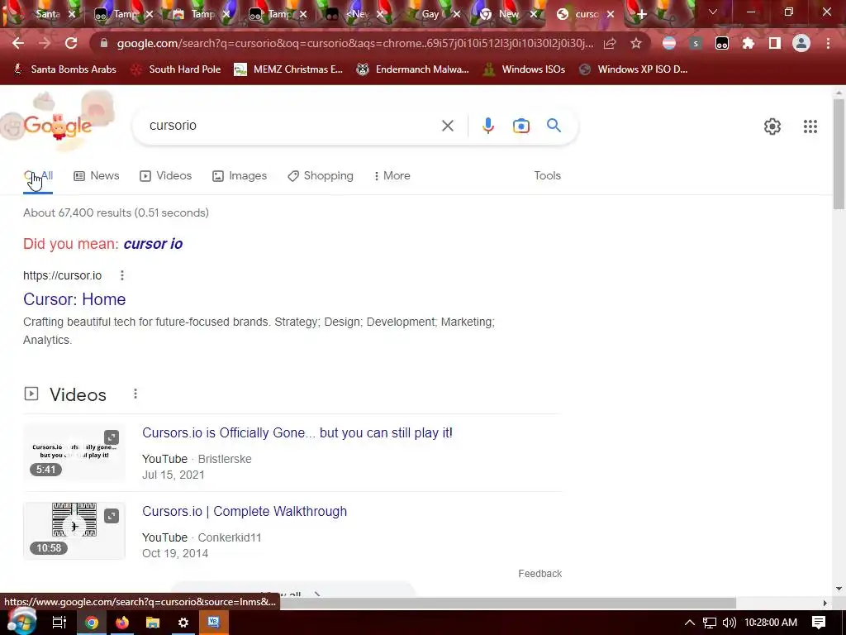Click the address bar URL
This screenshot has width=846, height=635.
click(x=355, y=43)
